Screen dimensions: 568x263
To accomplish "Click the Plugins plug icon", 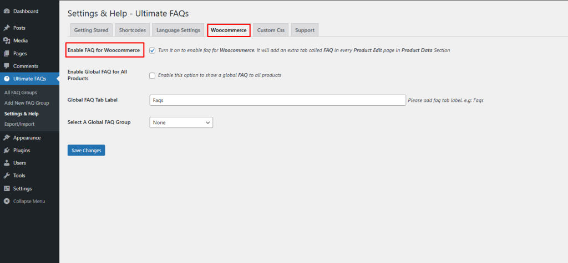I will [x=7, y=150].
